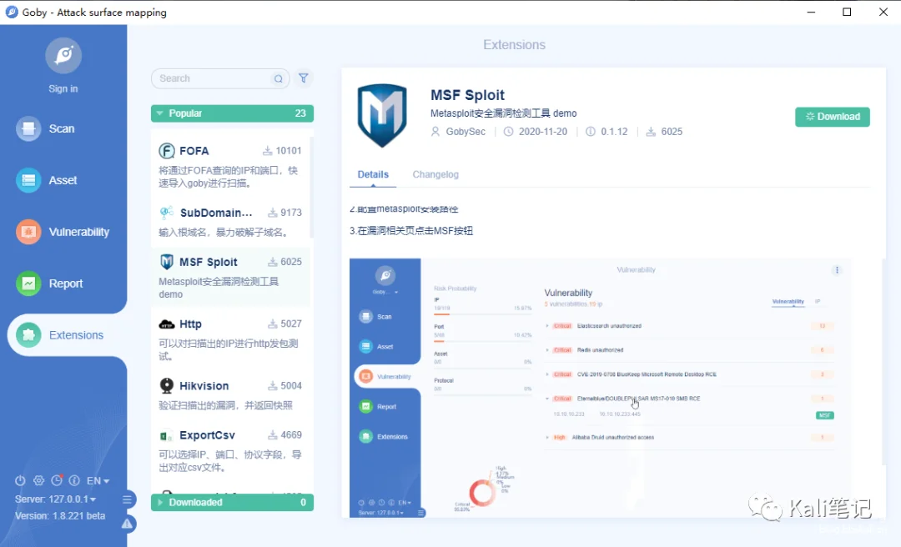
Task: Open the MSF Sploit demo screenshot preview
Action: (601, 388)
